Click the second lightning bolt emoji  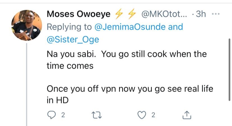pyautogui.click(x=132, y=15)
